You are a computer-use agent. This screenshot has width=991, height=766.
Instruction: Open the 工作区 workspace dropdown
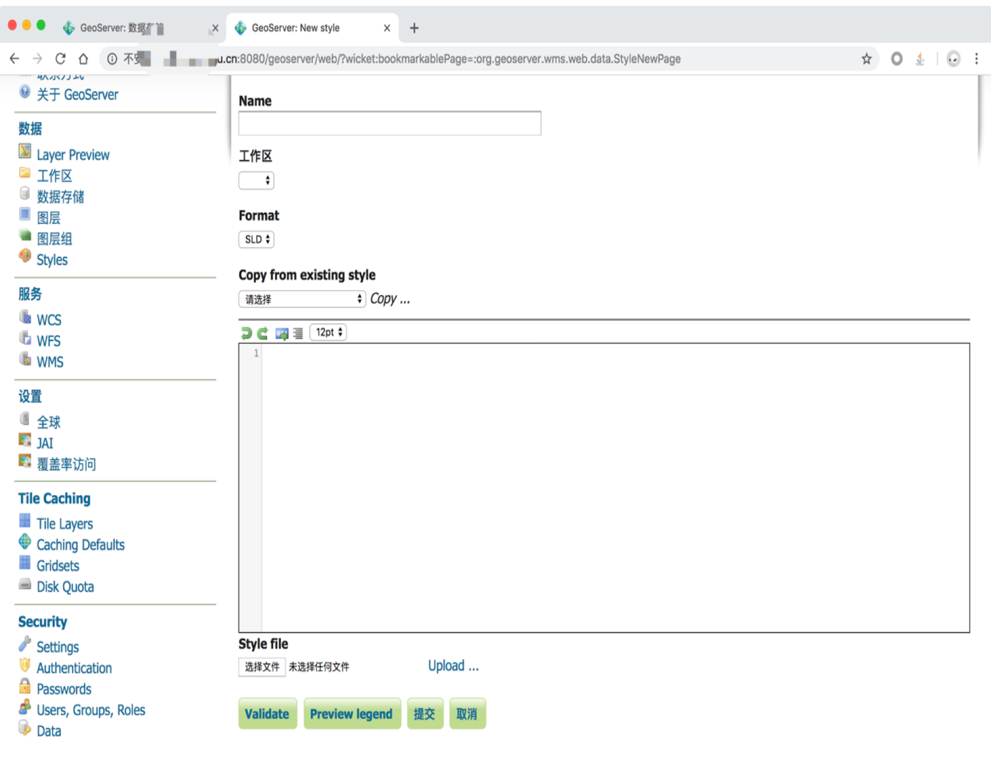[256, 180]
